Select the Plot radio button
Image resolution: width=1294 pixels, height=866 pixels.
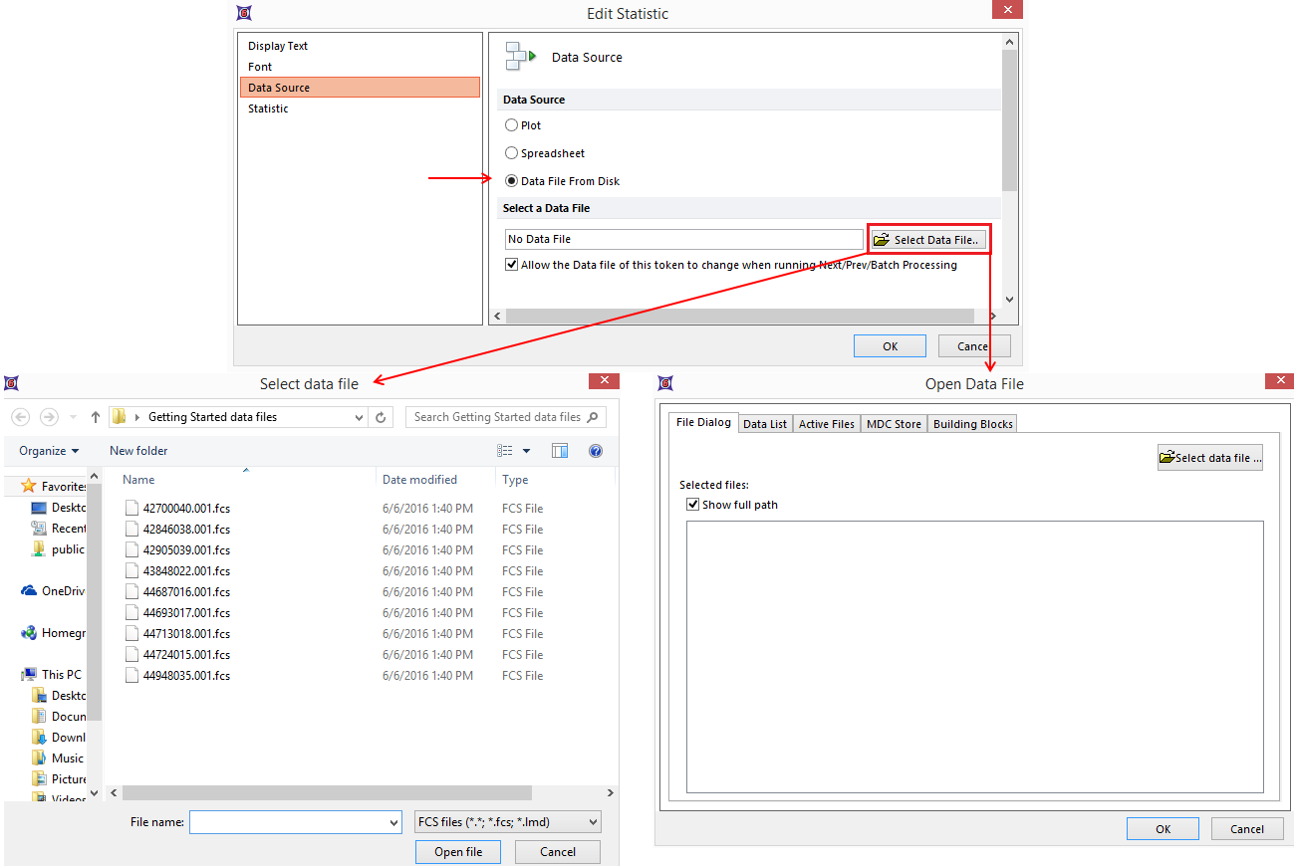tap(512, 125)
